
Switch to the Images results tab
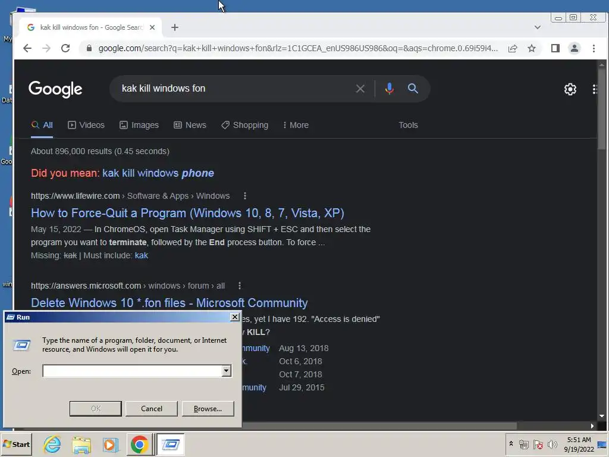139,125
